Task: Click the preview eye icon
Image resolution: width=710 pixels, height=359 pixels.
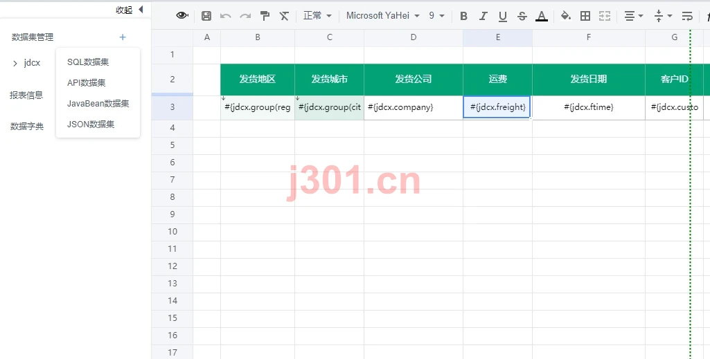Action: [x=182, y=15]
